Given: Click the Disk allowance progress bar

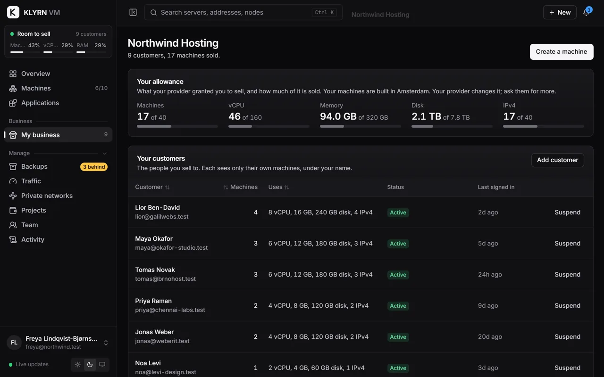Looking at the screenshot, I should click(x=452, y=126).
